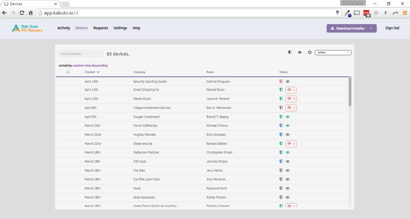Click the eye filter icon beside the power icon
Viewport: 410px width, 219px height.
(x=300, y=52)
